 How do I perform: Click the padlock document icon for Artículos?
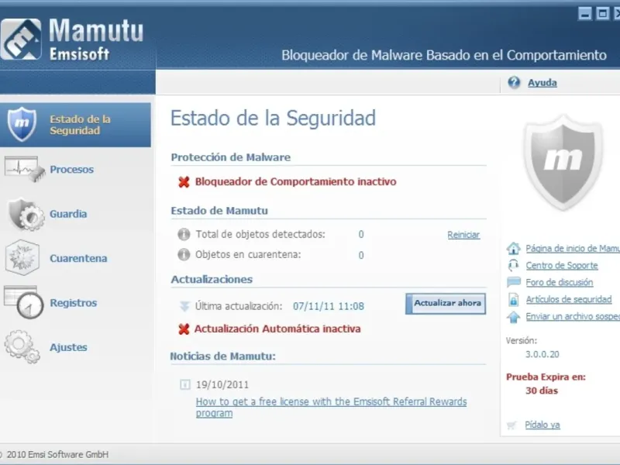point(514,299)
